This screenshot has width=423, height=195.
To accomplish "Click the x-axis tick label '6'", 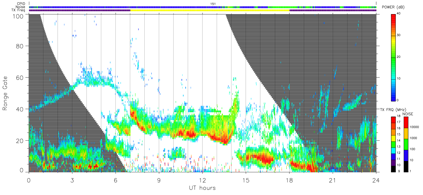I will [115, 181].
